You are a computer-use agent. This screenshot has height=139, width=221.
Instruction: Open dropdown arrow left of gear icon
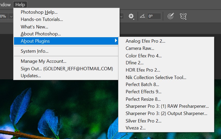pos(121,17)
